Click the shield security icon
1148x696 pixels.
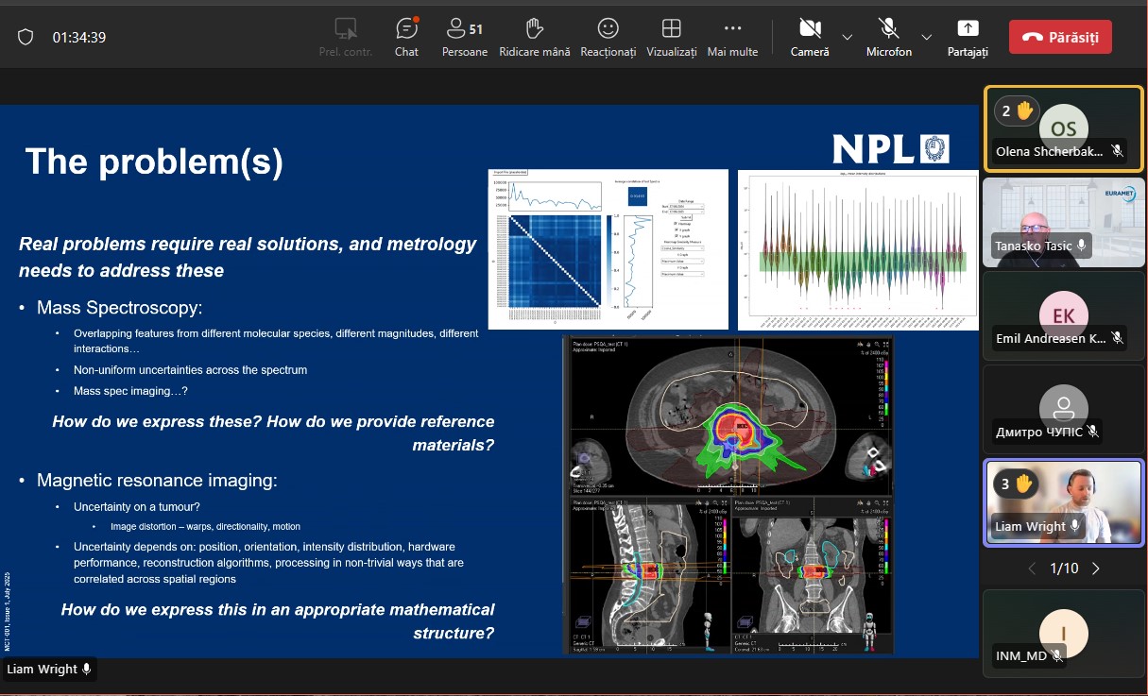[26, 37]
